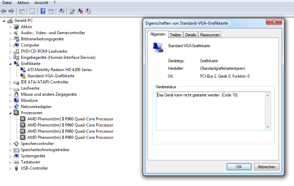The height and width of the screenshot is (186, 294).
Task: Expand the Monitore category
Action: pos(11,101)
